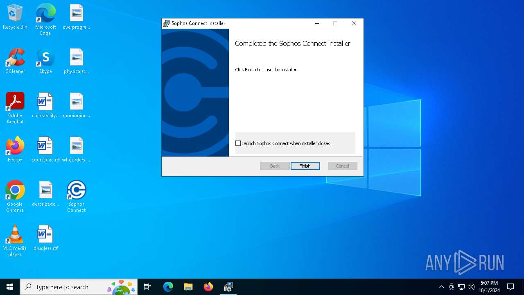Select the runninginc... image file icon

(x=76, y=106)
